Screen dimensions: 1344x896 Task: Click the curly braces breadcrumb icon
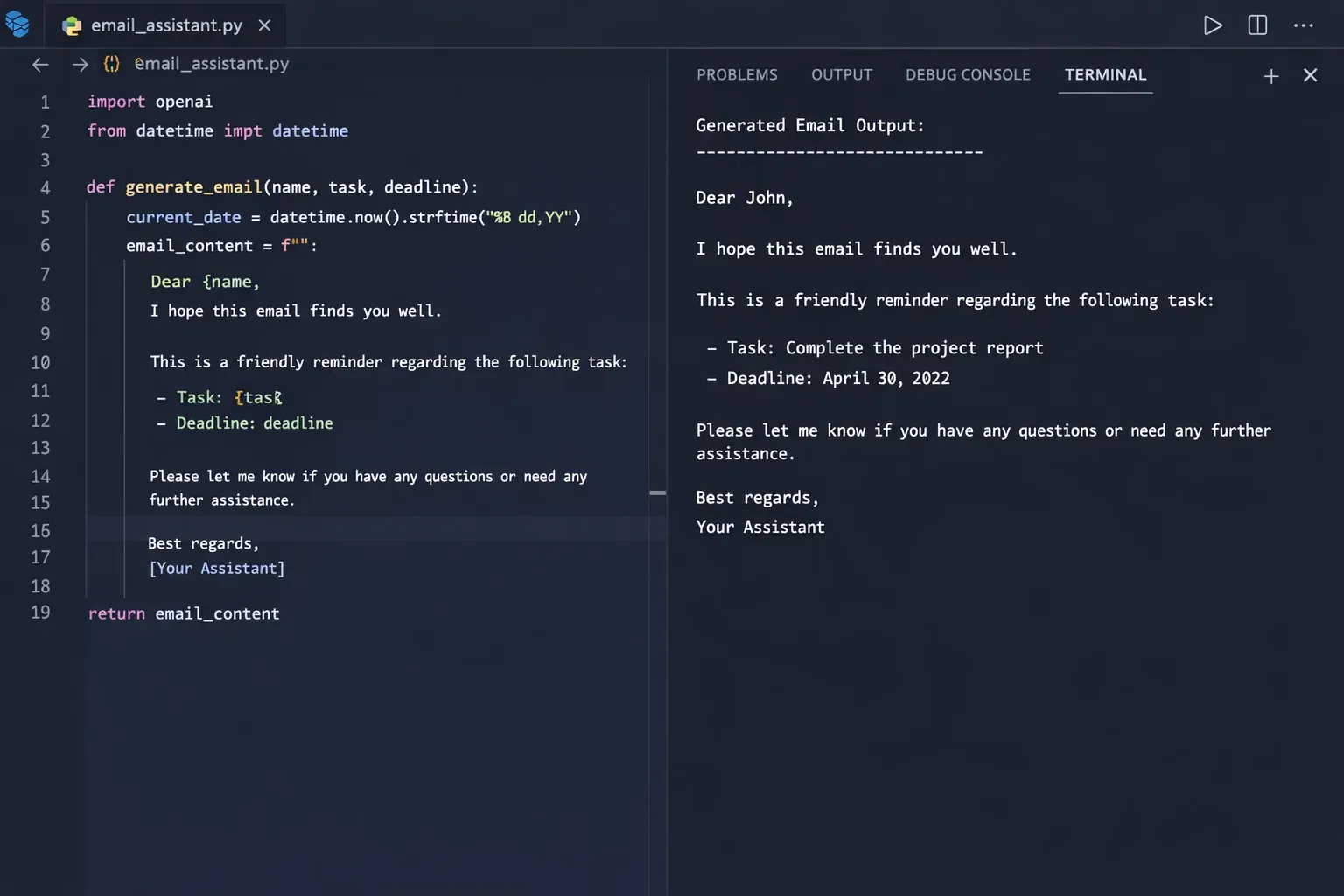point(112,64)
